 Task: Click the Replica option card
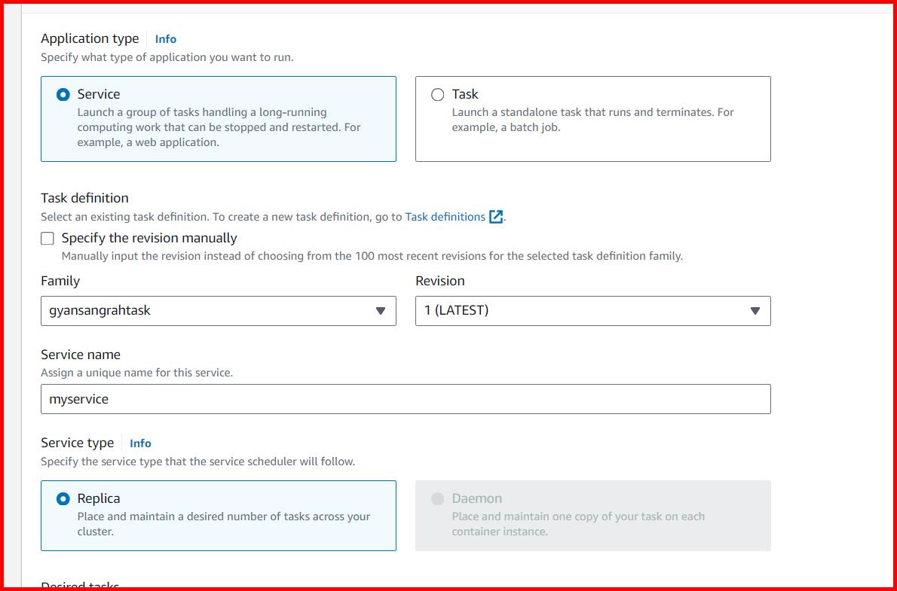[x=218, y=516]
